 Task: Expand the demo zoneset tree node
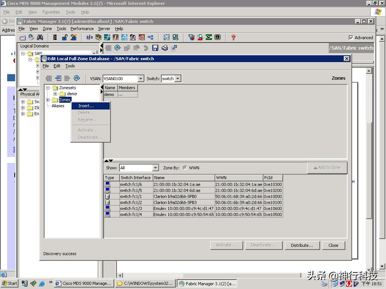pos(55,94)
